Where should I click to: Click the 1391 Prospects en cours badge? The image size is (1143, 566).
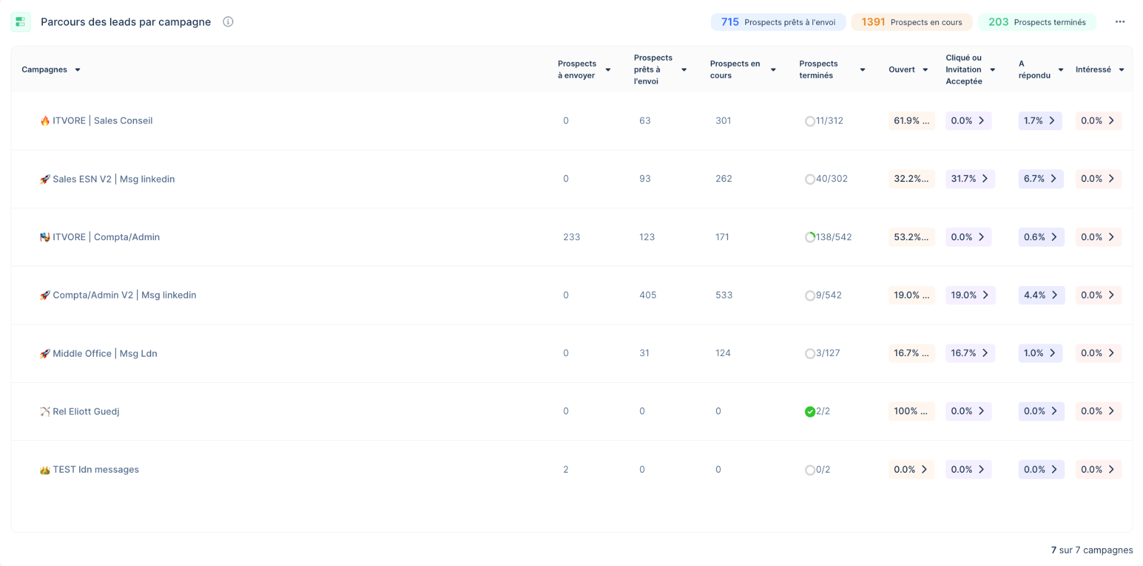click(x=911, y=22)
